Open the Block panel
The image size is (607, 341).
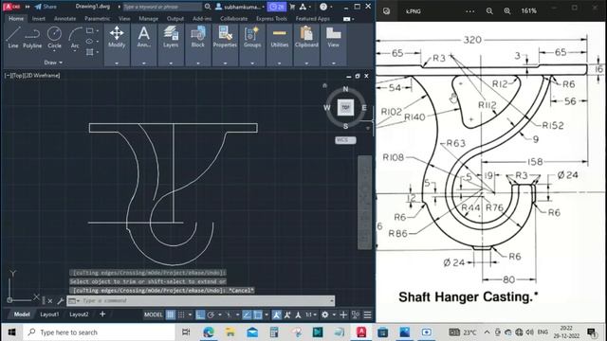[x=198, y=45]
